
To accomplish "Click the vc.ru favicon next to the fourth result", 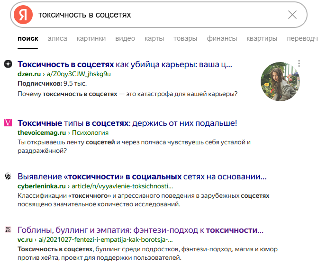I will [8, 230].
